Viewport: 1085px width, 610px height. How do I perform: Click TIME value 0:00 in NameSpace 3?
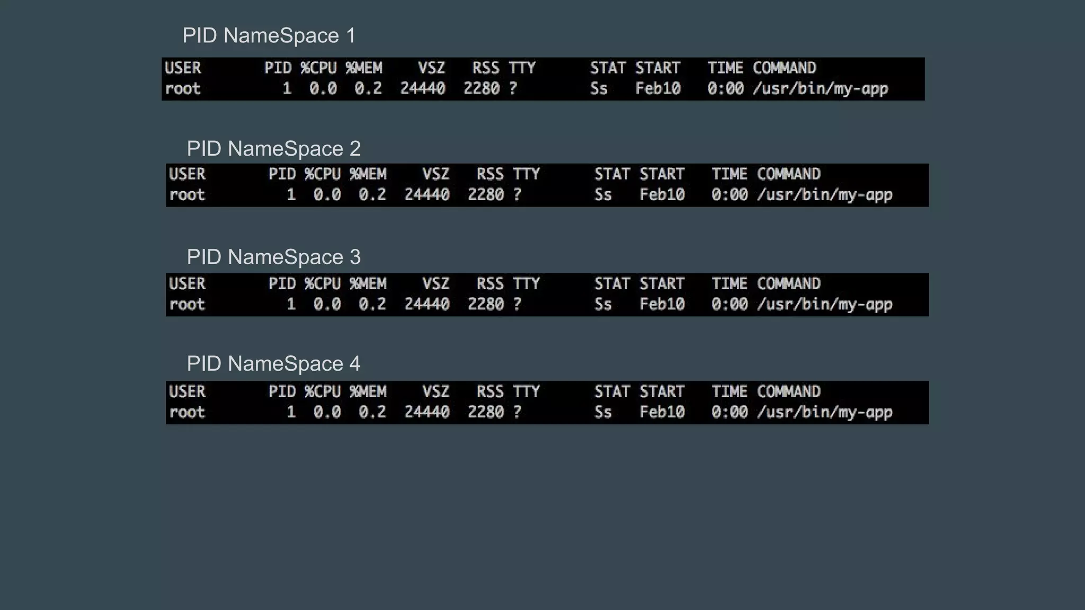click(x=730, y=304)
